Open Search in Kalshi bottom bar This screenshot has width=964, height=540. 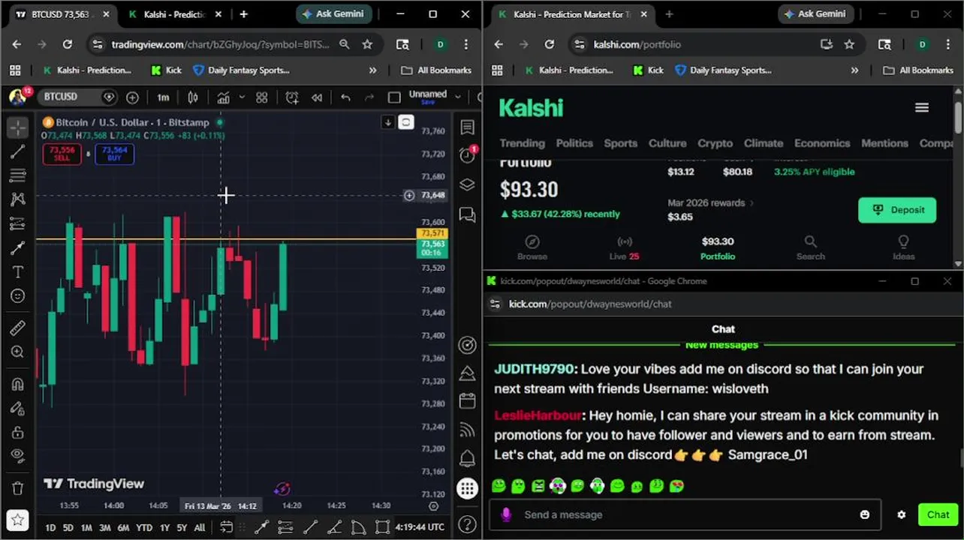pyautogui.click(x=810, y=248)
